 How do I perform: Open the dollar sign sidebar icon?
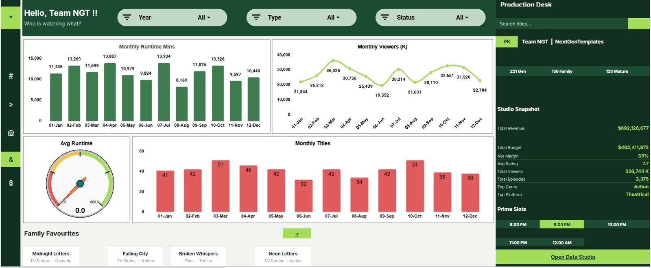click(11, 183)
